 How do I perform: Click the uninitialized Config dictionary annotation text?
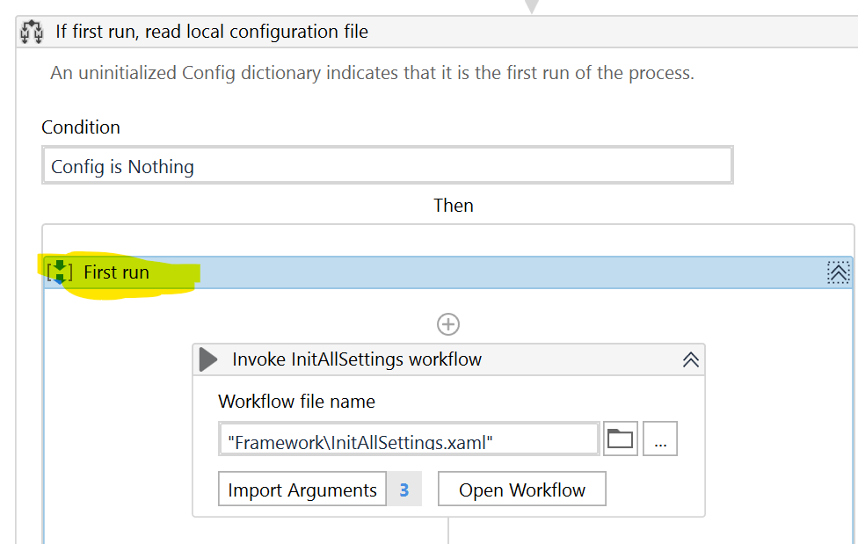[x=372, y=73]
